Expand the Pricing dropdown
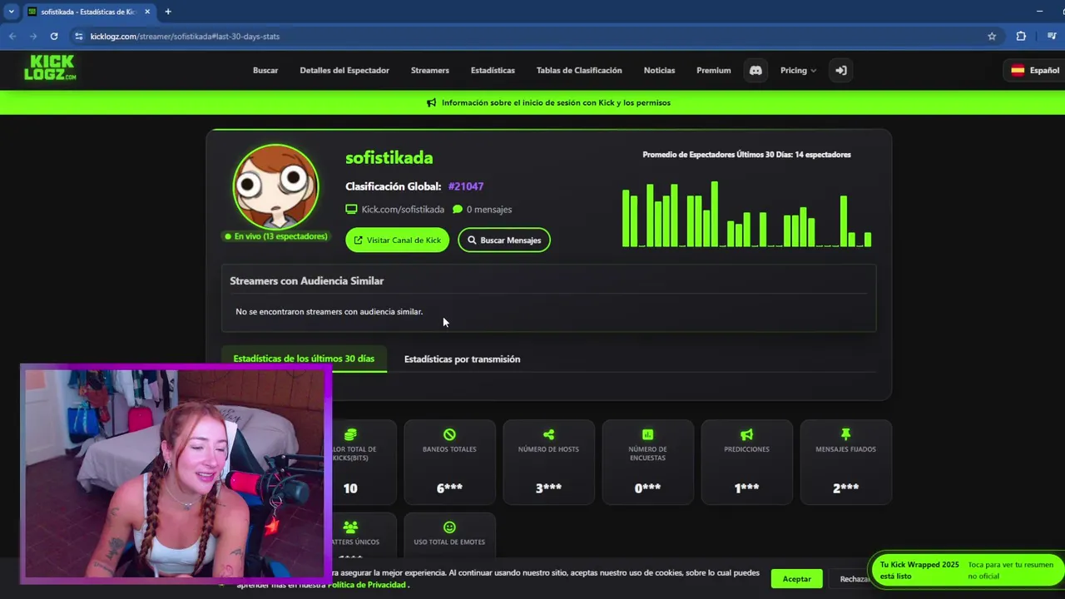 click(x=798, y=71)
